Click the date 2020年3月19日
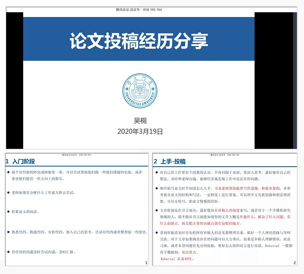304x274 pixels. [140, 132]
